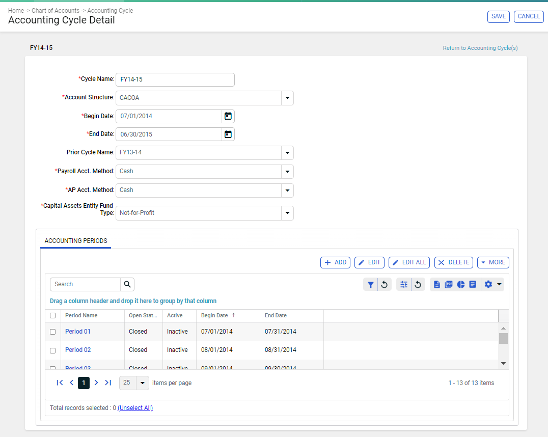The image size is (548, 437).
Task: Click the search magnifier icon
Action: (127, 284)
